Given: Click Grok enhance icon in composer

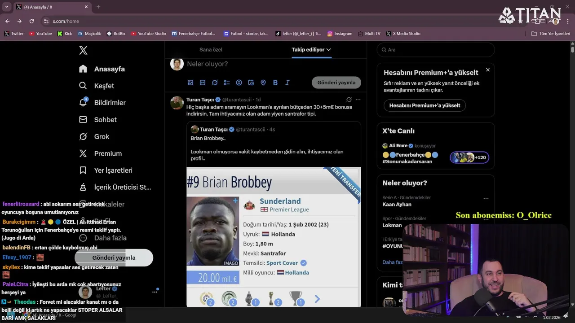Looking at the screenshot, I should pos(215,83).
